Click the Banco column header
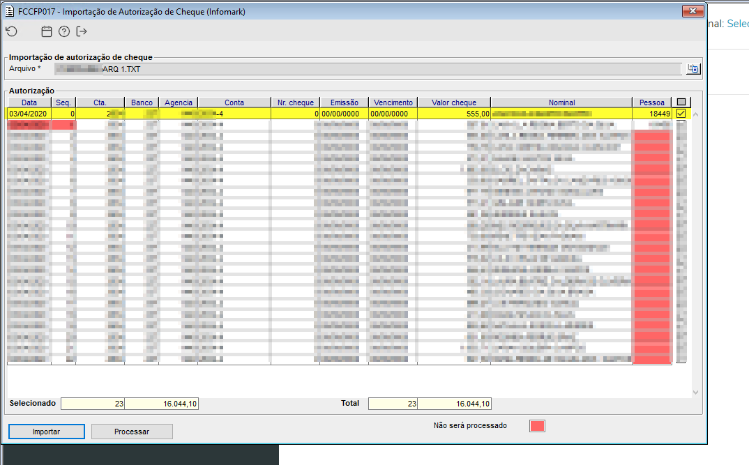 pyautogui.click(x=142, y=102)
